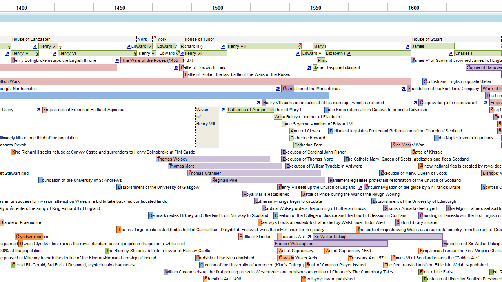502x282 pixels.
Task: Click link arrow after Elizabeth I label
Action: pyautogui.click(x=348, y=53)
